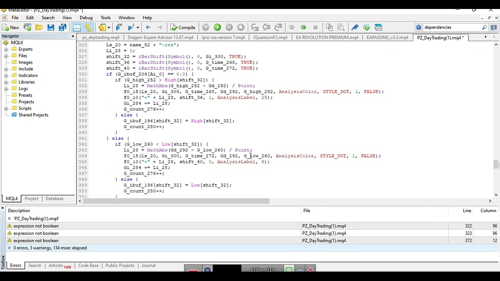The image size is (500, 281).
Task: Switch to EA REVOLUTION PREMIUM.mq4 tab
Action: tap(327, 37)
